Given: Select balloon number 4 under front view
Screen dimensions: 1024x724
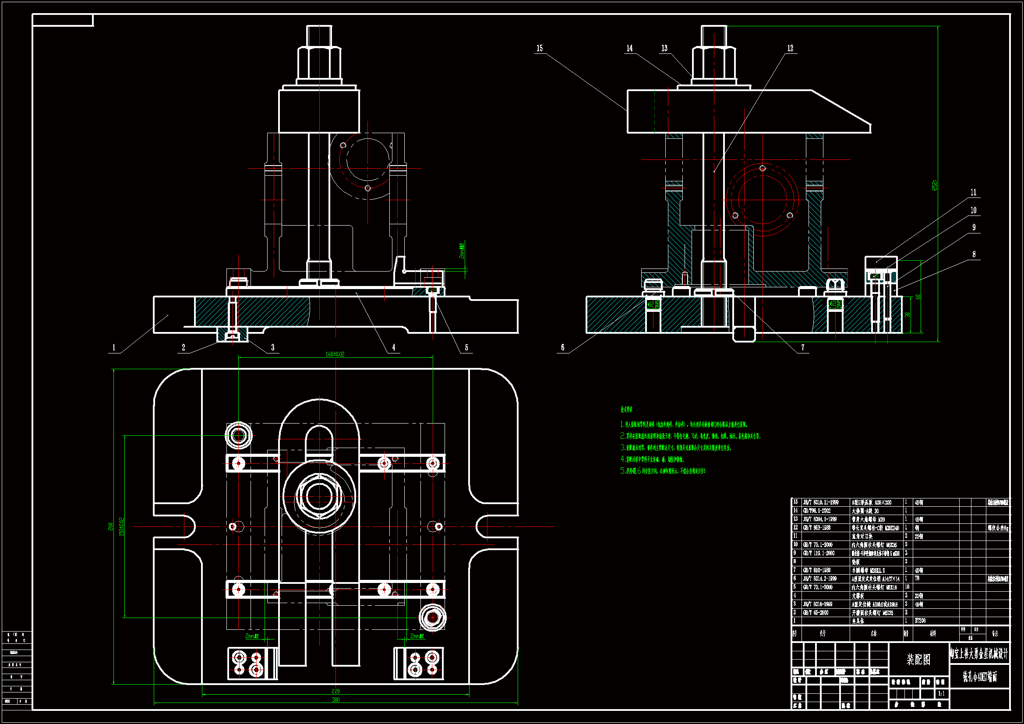Looking at the screenshot, I should [x=393, y=347].
